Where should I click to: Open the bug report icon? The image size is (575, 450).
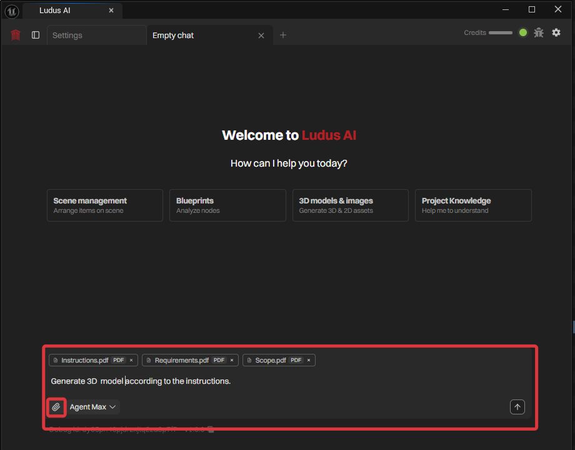539,32
